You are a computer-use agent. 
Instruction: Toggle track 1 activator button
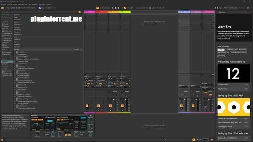pos(87,106)
